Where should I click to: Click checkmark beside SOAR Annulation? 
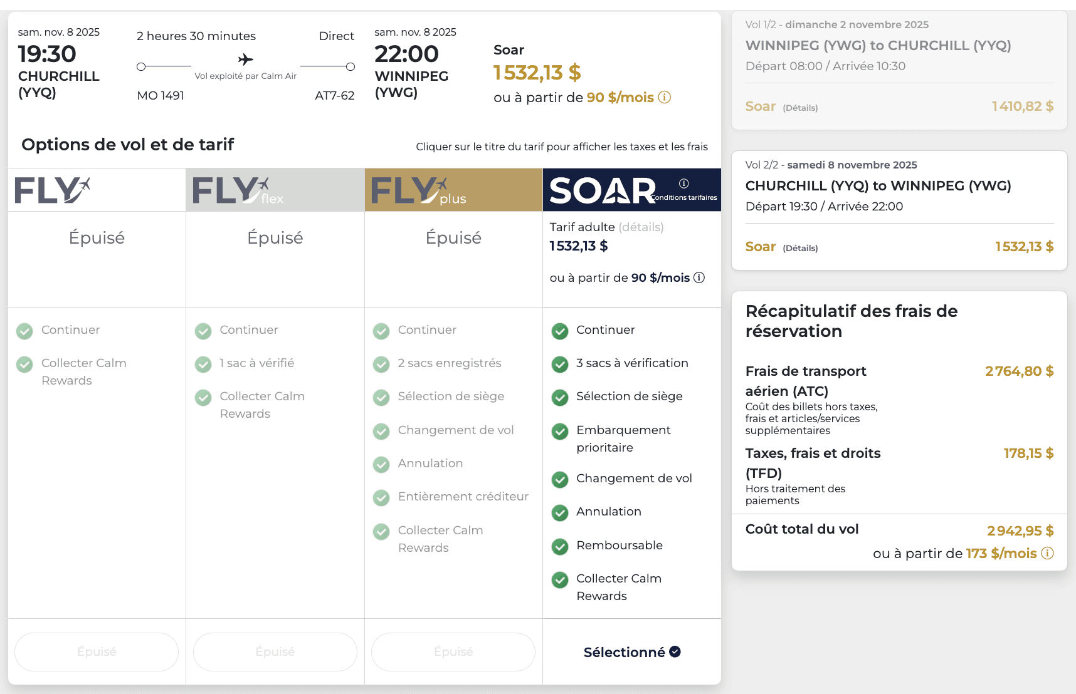click(560, 512)
